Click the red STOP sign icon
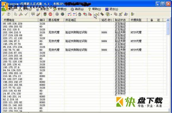Viewport: 172px width, 113px height. pyautogui.click(x=50, y=14)
